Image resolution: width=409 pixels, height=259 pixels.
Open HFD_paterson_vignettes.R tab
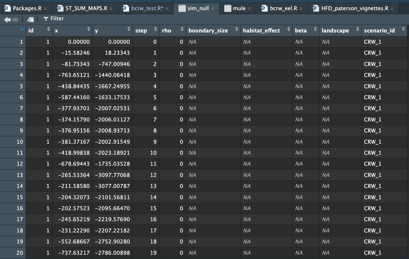click(355, 8)
